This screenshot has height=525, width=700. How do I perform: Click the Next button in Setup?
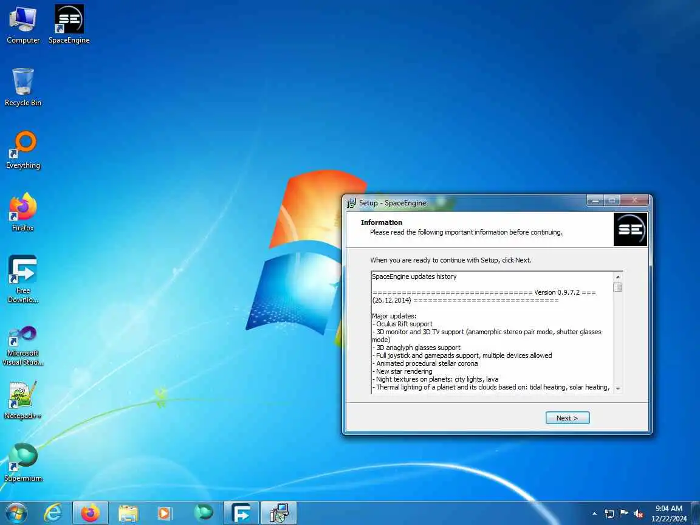[568, 418]
